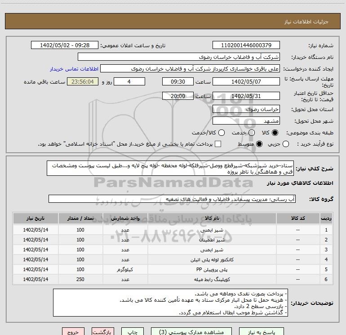
Task: Click کیلوگرم unit cell in row 5
Action: (125, 270)
